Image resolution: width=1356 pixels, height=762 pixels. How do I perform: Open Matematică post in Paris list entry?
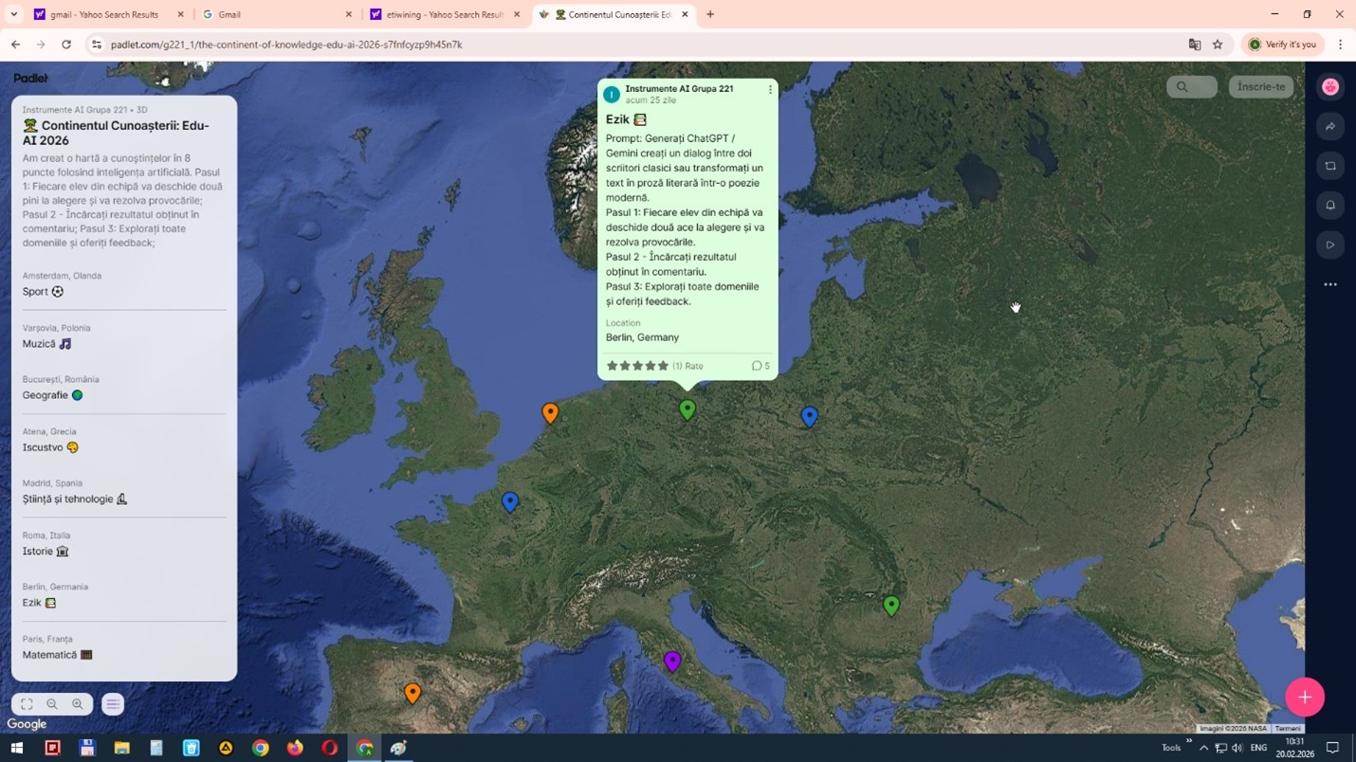[57, 655]
